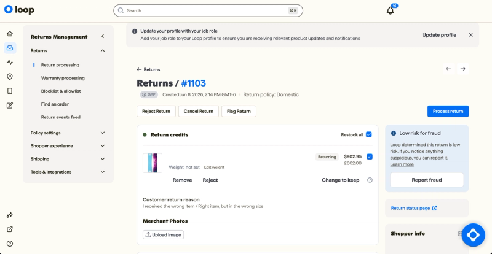Open the analytics pulse sidebar icon
Screen dimensions: 492x254
[10, 63]
